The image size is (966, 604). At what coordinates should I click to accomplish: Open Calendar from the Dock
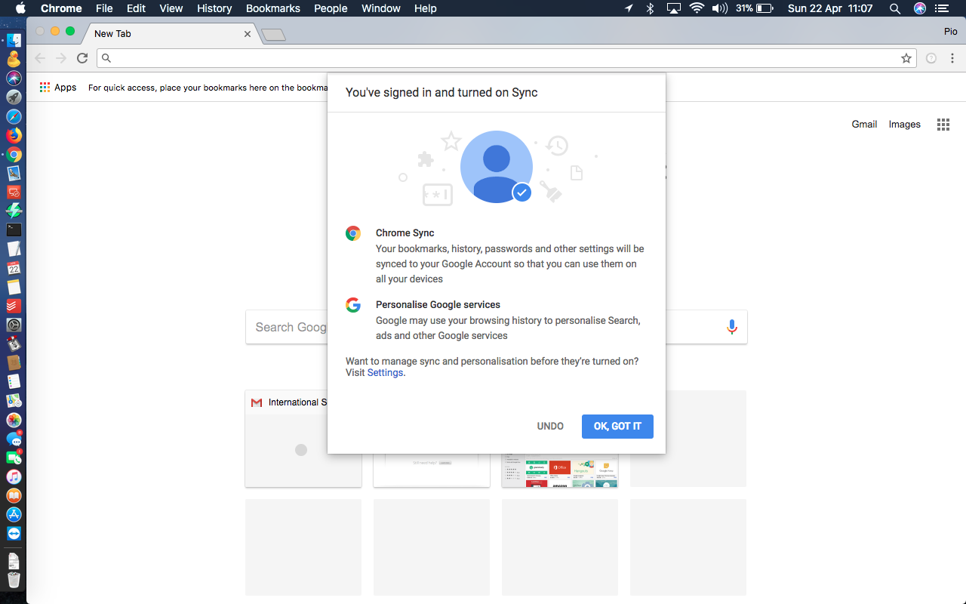point(14,268)
